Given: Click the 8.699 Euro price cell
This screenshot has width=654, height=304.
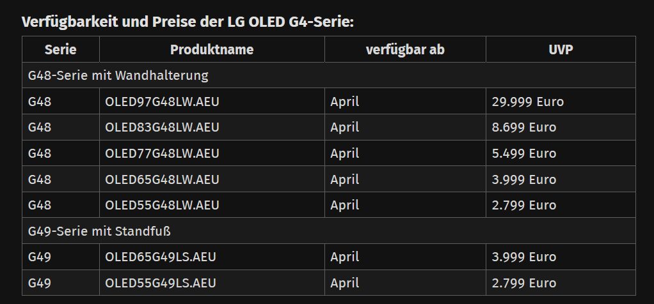Looking at the screenshot, I should coord(561,127).
